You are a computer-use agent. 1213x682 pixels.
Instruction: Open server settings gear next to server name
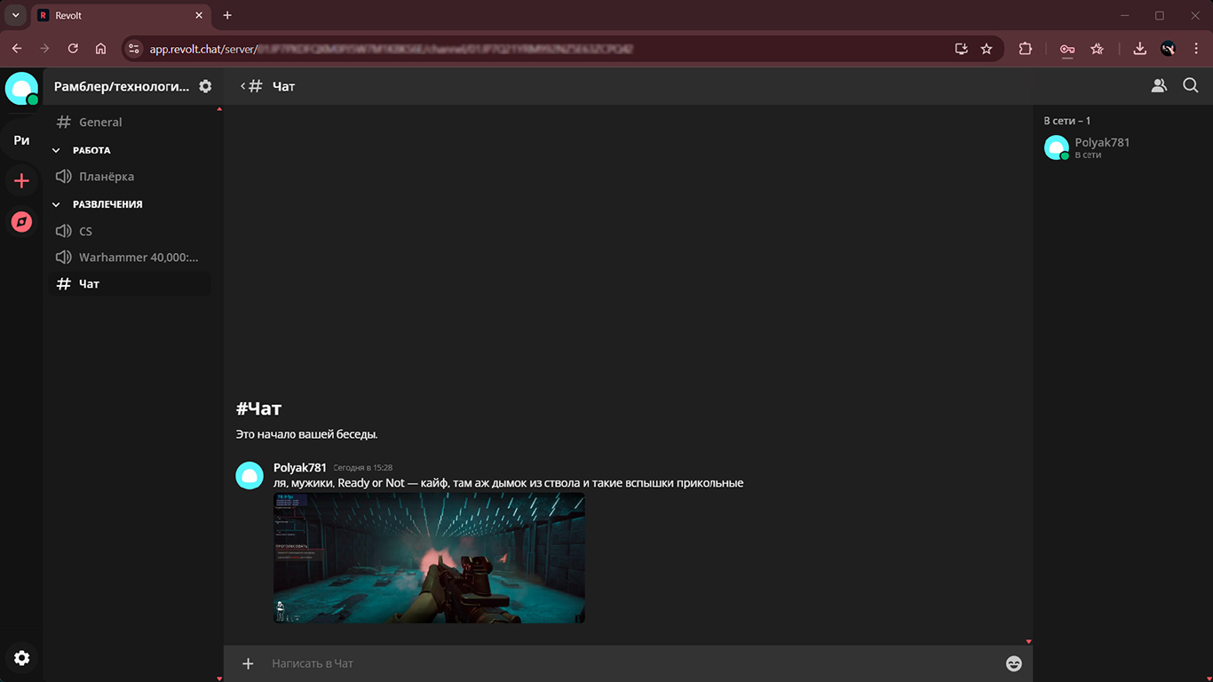[x=205, y=86]
